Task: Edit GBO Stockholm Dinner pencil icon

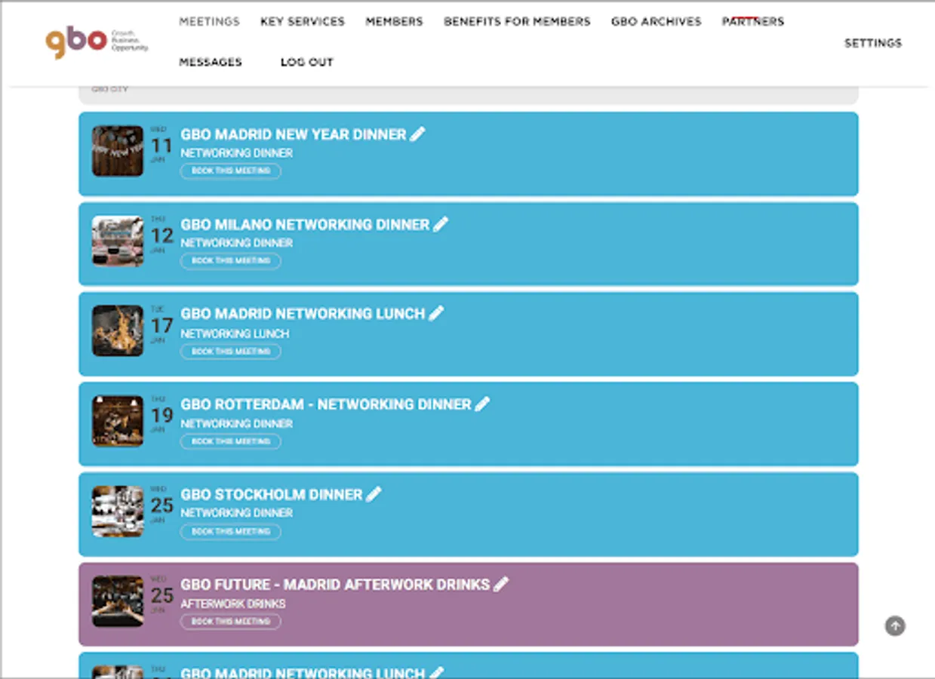Action: pos(374,494)
